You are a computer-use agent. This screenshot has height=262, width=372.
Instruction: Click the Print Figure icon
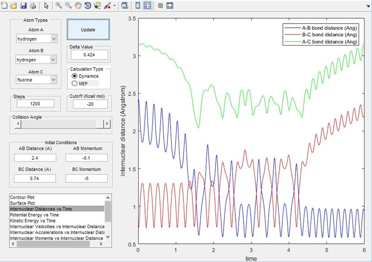[33, 6]
